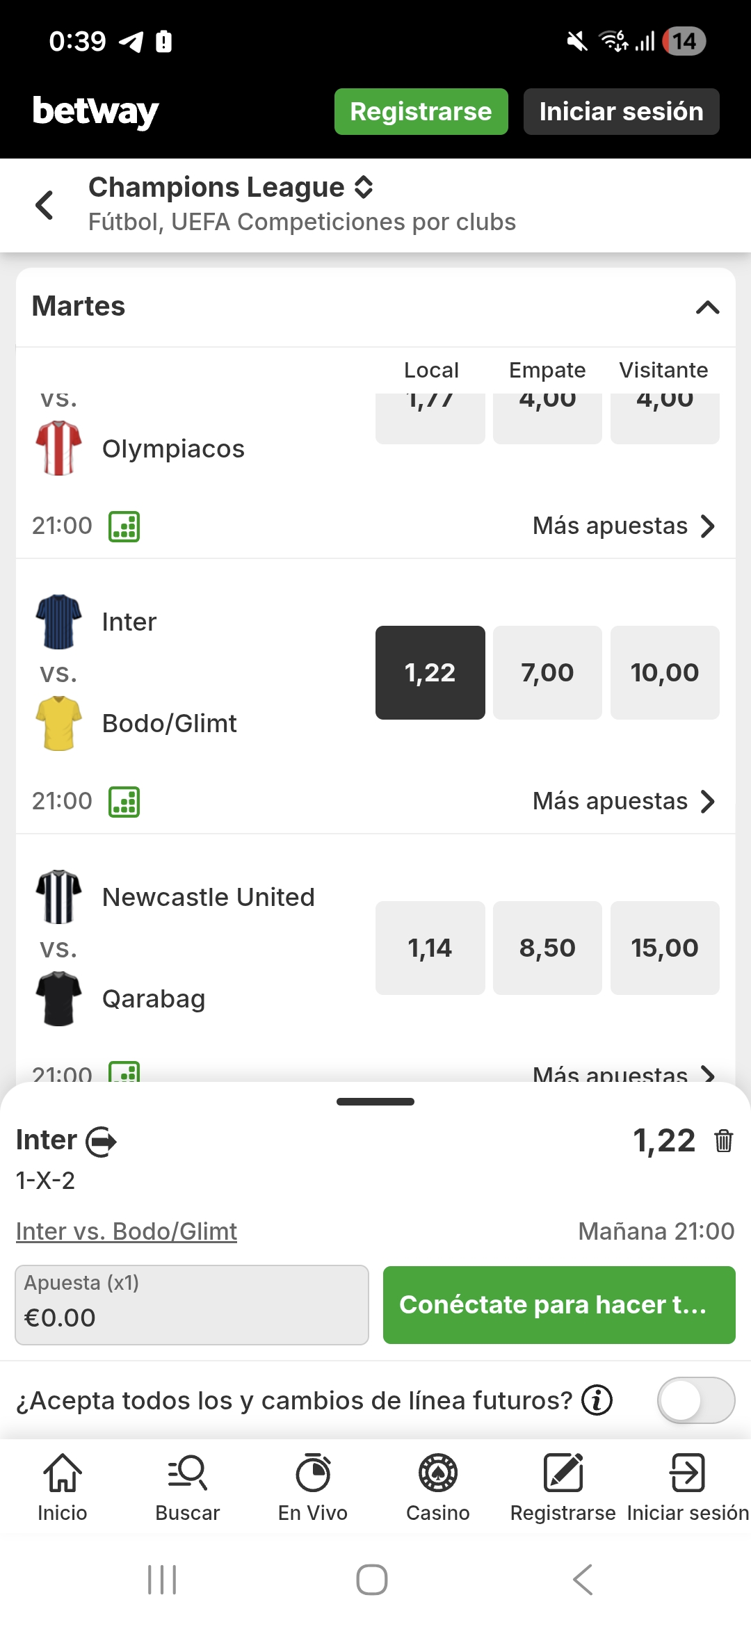Select Newcastle United 1,14 home odds
Image resolution: width=751 pixels, height=1627 pixels.
pos(430,948)
